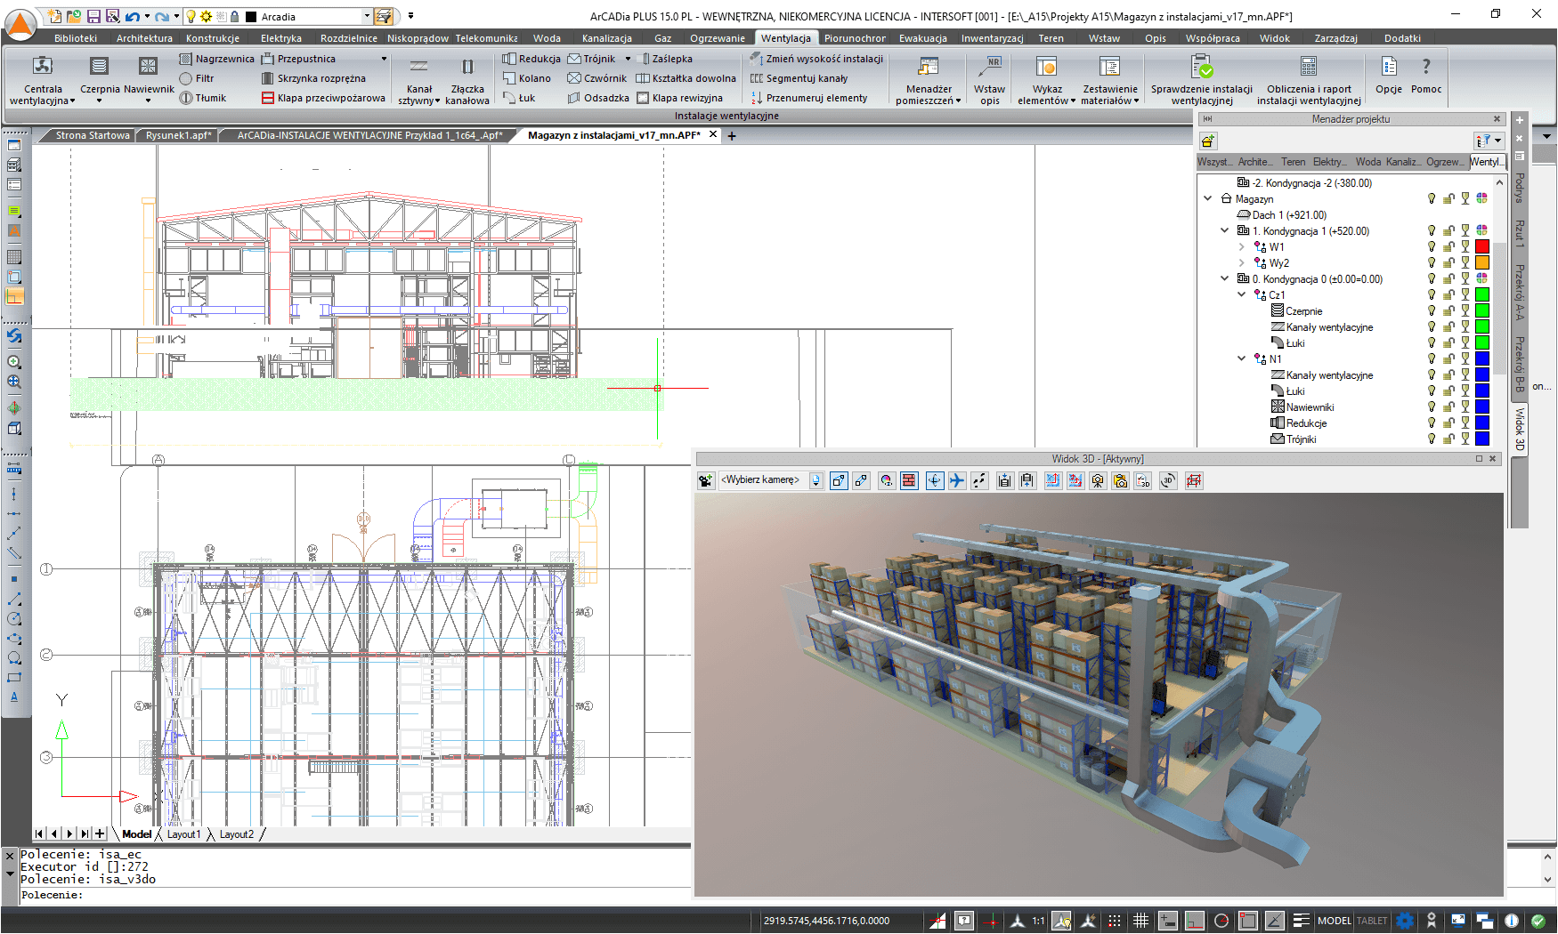Open the Ogrzewanie ribbon tab
The width and height of the screenshot is (1558, 934).
(x=717, y=38)
